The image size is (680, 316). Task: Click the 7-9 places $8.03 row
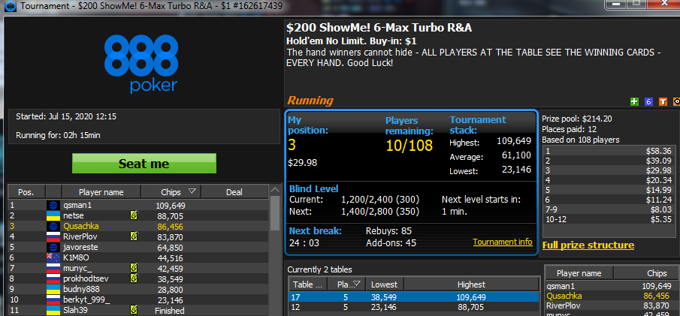pyautogui.click(x=609, y=209)
